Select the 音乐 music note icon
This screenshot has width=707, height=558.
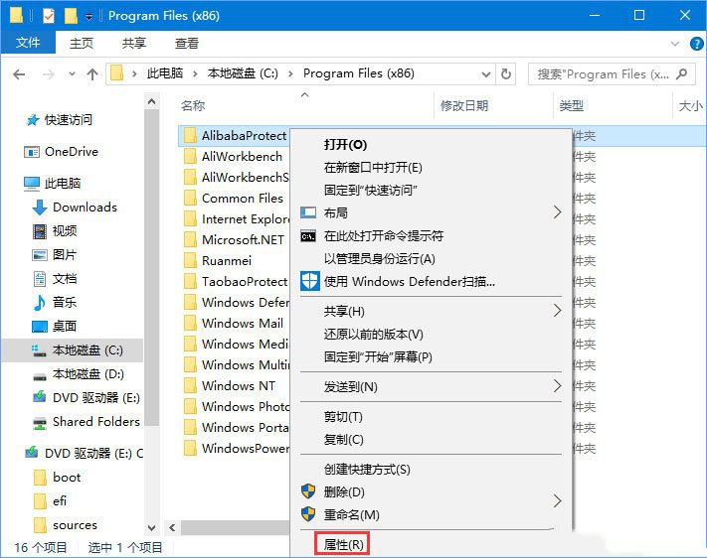(x=40, y=303)
